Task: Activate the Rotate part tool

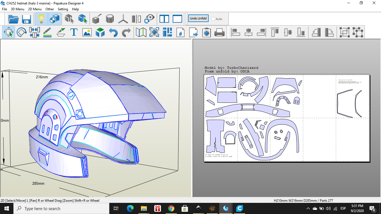Action: (x=21, y=32)
